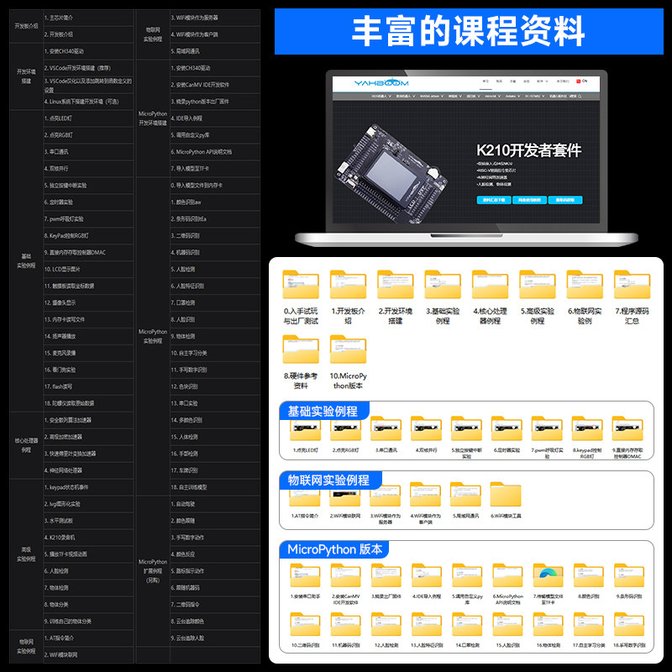
Task: Click the 基础实验例程 section label
Action: (323, 412)
